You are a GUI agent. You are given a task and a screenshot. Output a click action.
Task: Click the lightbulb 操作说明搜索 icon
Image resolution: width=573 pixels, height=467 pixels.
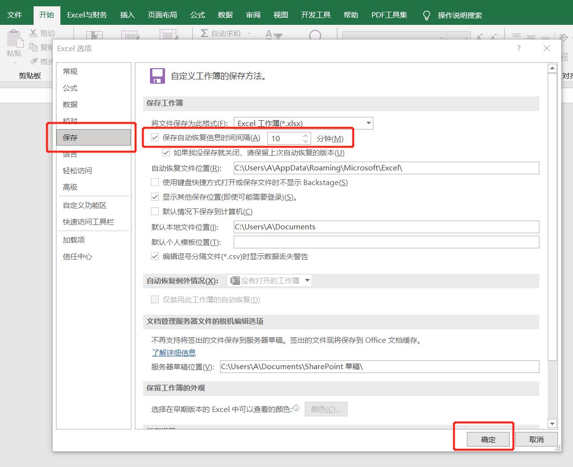pos(426,15)
